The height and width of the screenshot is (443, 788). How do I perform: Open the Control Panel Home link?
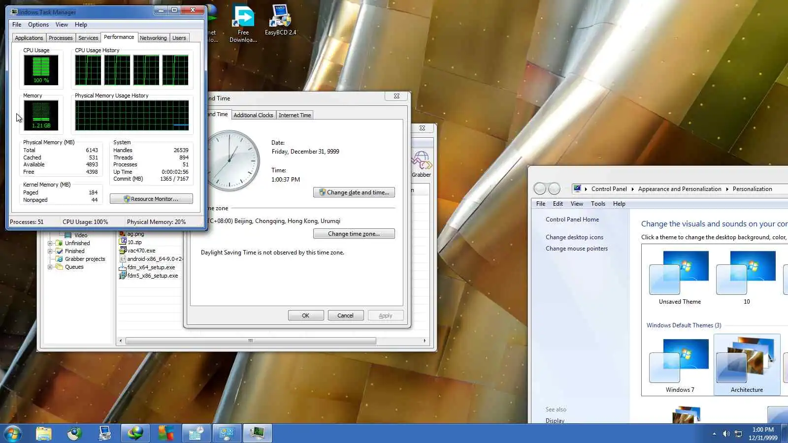click(572, 220)
